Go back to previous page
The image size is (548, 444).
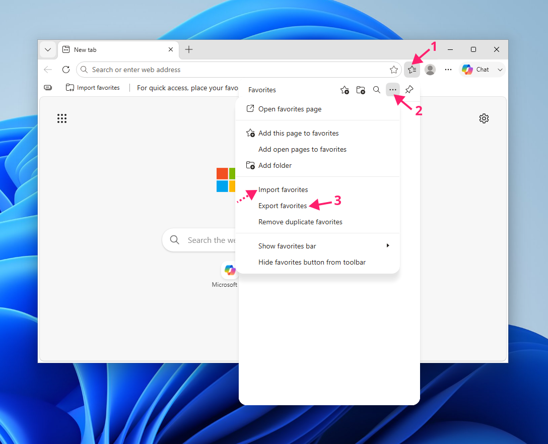(x=48, y=70)
